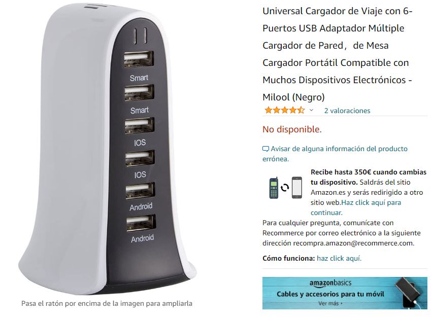The width and height of the screenshot is (433, 318).
Task: Click the speech bubble report icon
Action: point(265,149)
